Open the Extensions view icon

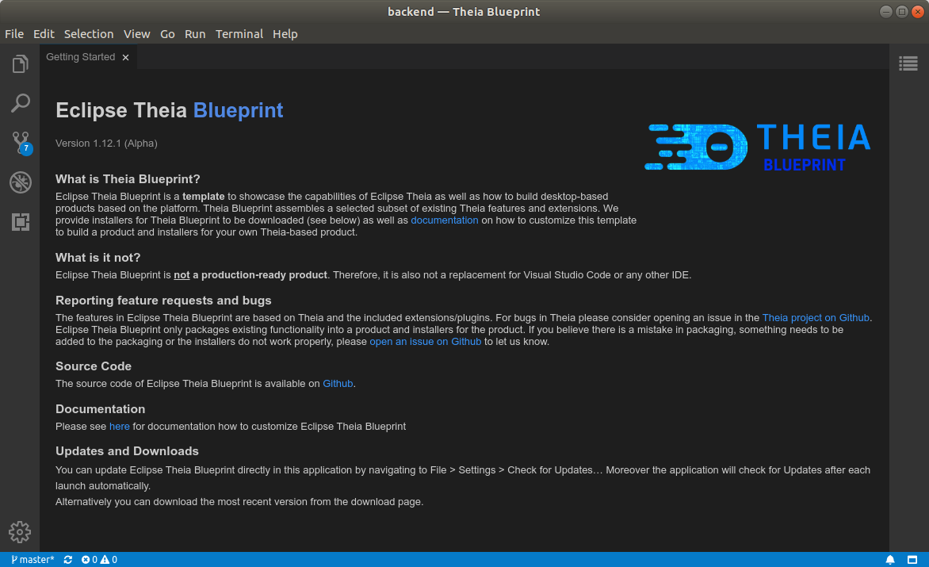(20, 222)
